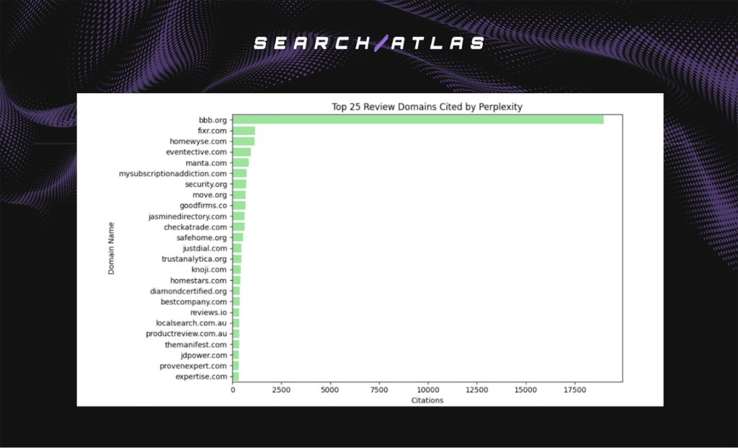Select the safehome.org label
Image resolution: width=738 pixels, height=448 pixels.
(x=202, y=237)
